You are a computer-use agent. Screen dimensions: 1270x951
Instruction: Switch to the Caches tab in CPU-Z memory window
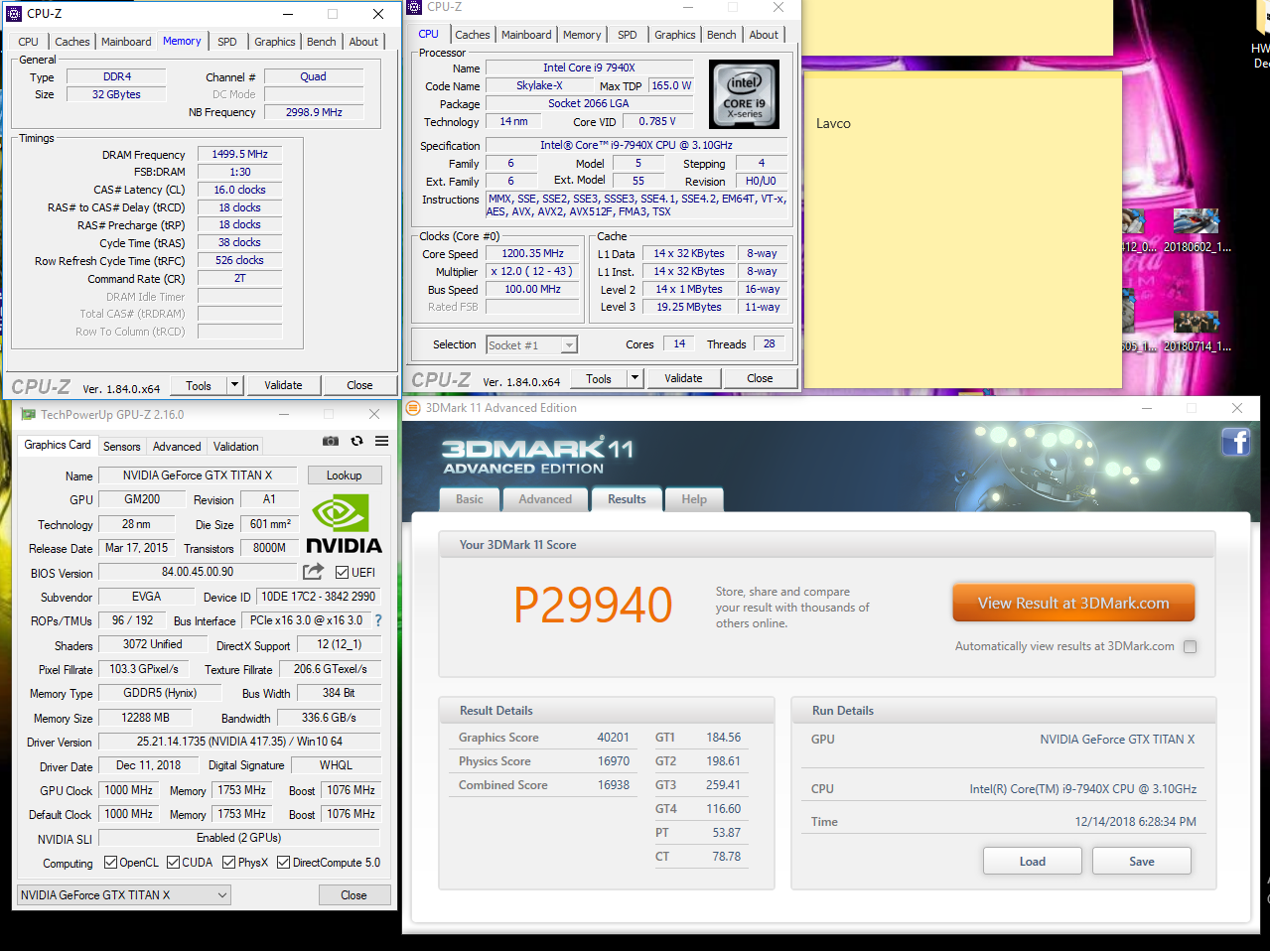point(72,42)
